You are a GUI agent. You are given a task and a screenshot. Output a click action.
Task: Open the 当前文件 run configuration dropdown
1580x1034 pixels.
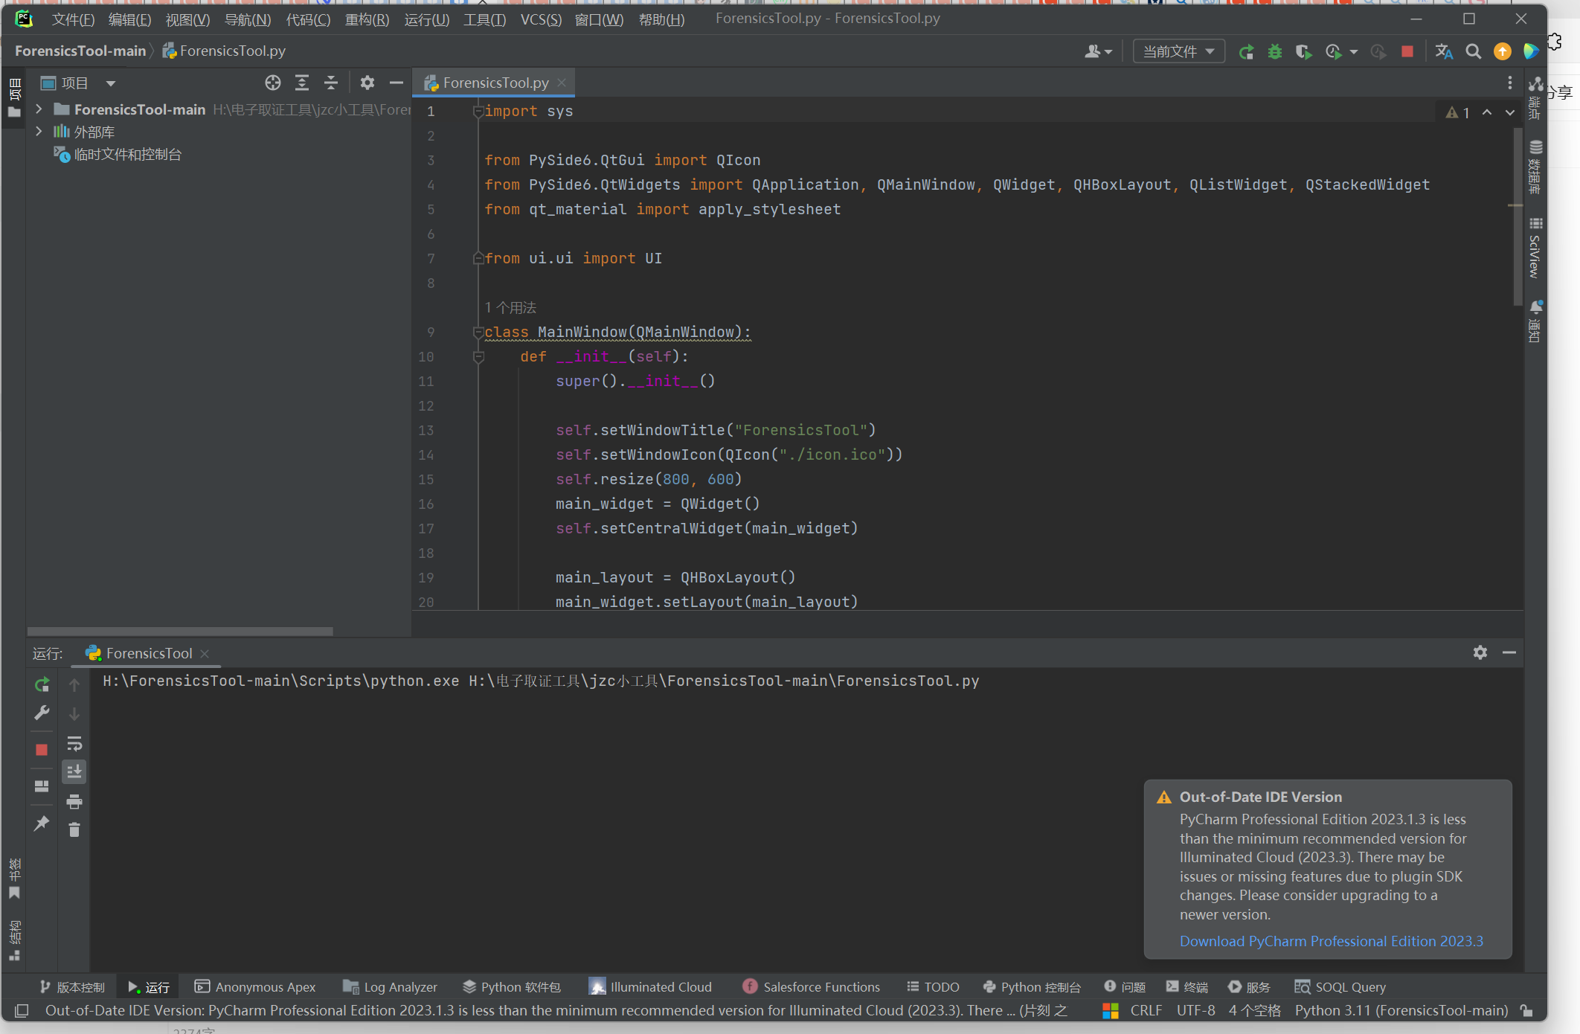1178,51
